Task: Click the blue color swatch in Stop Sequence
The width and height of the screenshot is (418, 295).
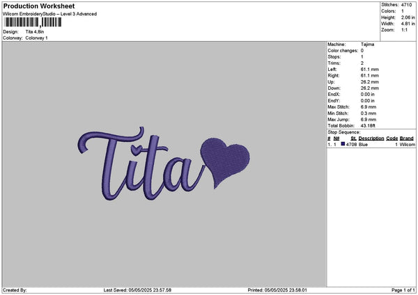Action: pos(343,144)
